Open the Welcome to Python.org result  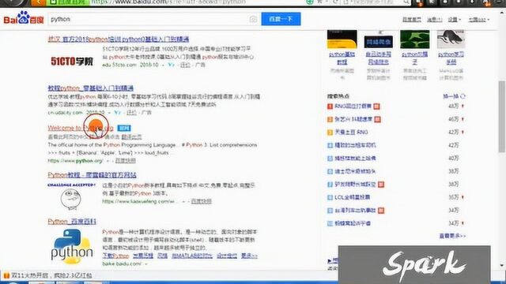[x=81, y=128]
